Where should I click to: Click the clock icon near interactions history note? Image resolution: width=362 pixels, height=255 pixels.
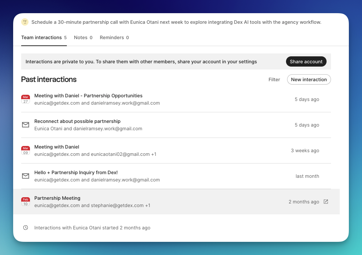click(x=26, y=228)
